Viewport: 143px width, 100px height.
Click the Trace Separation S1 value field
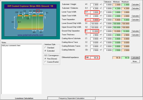pos(94,20)
